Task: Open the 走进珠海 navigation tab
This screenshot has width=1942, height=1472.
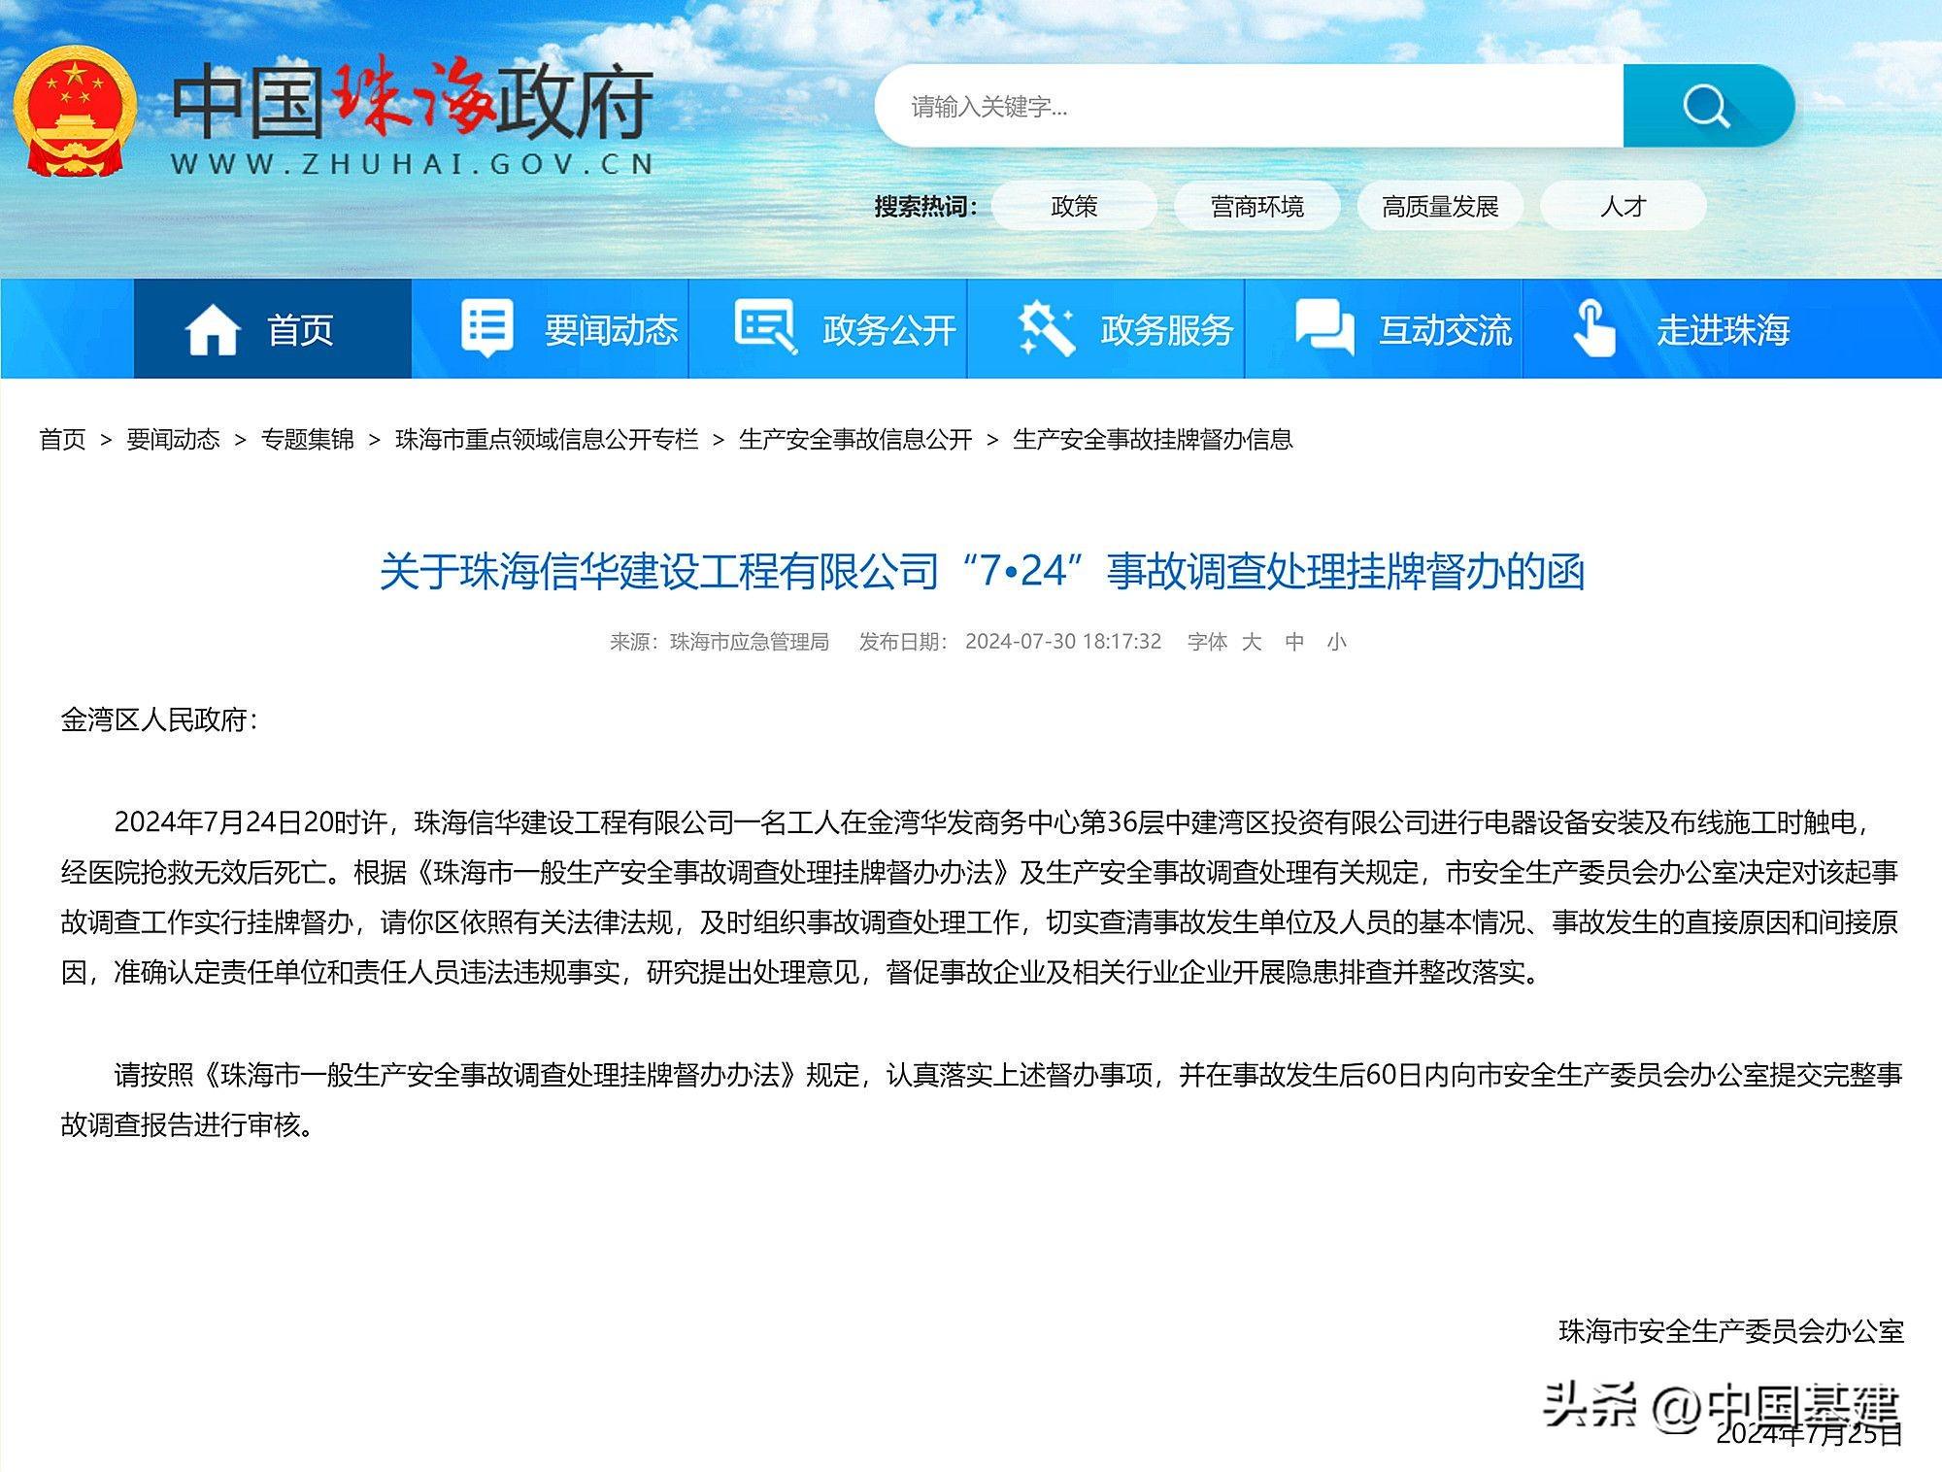Action: click(1661, 328)
